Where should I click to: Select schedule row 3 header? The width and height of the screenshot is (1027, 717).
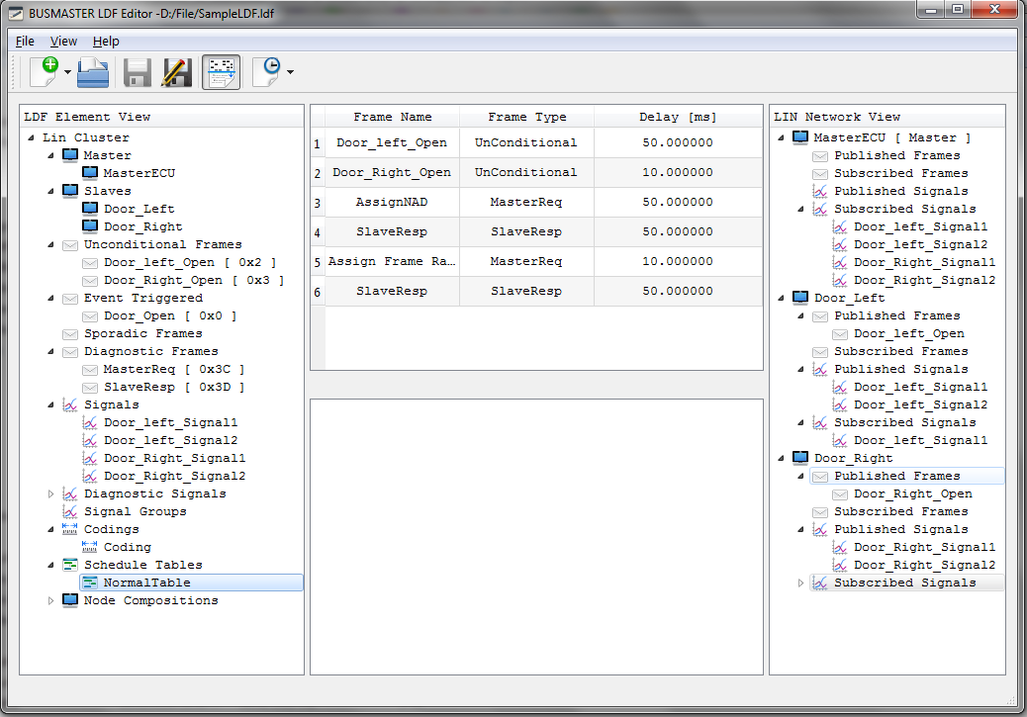pyautogui.click(x=318, y=203)
